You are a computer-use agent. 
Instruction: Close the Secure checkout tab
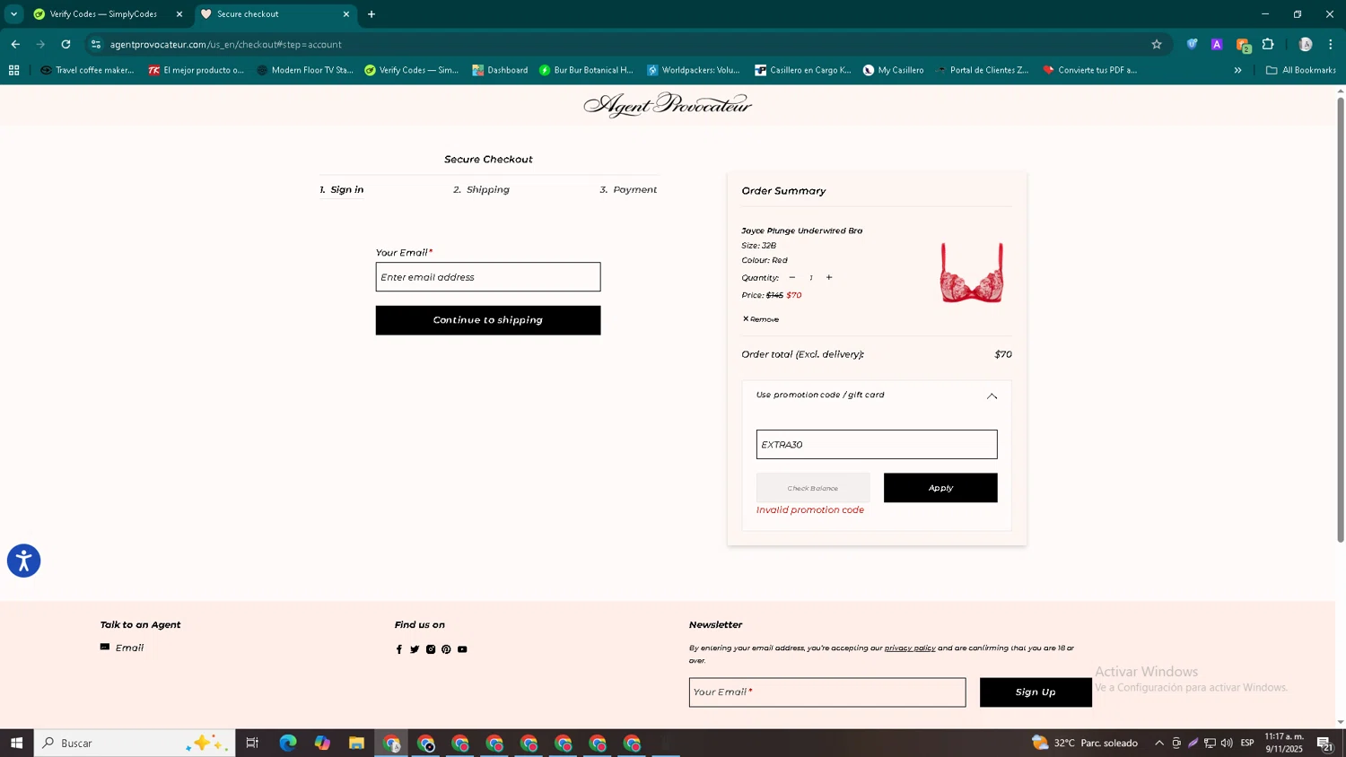pos(346,14)
